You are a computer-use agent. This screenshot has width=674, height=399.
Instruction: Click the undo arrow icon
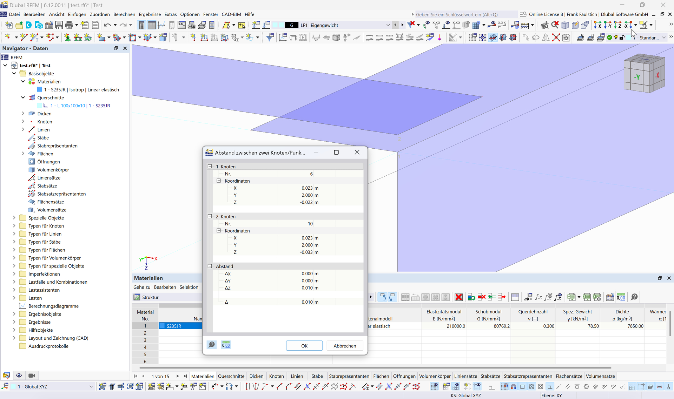tap(107, 25)
